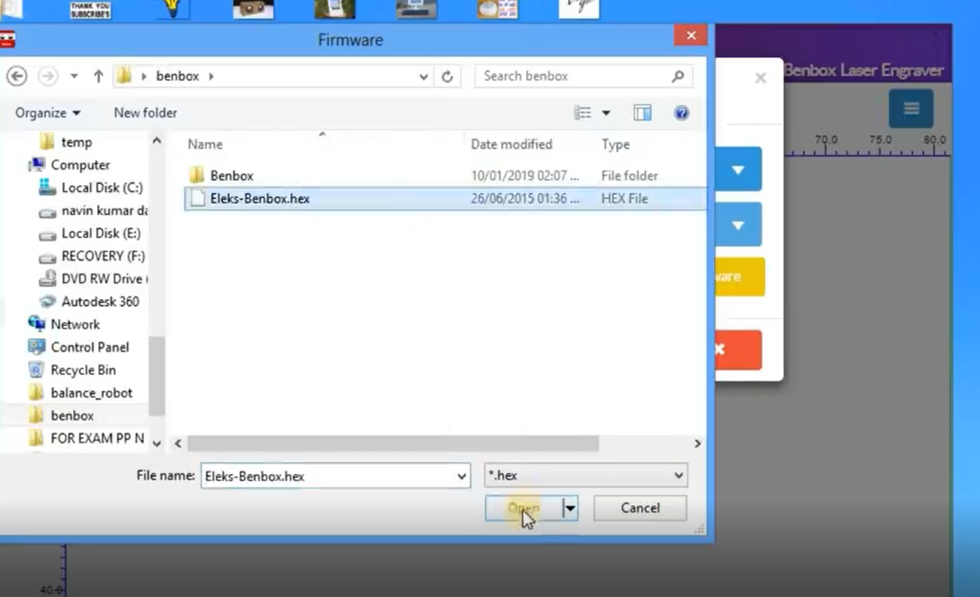Select Recycle Bin in tree
980x597 pixels.
(x=83, y=370)
